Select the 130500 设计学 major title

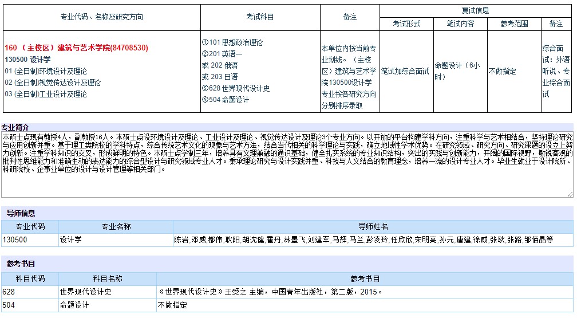[x=27, y=60]
